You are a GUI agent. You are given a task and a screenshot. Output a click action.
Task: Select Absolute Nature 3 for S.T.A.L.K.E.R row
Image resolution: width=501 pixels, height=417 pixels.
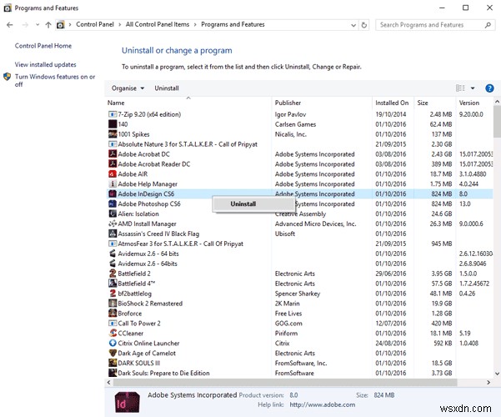coord(300,144)
